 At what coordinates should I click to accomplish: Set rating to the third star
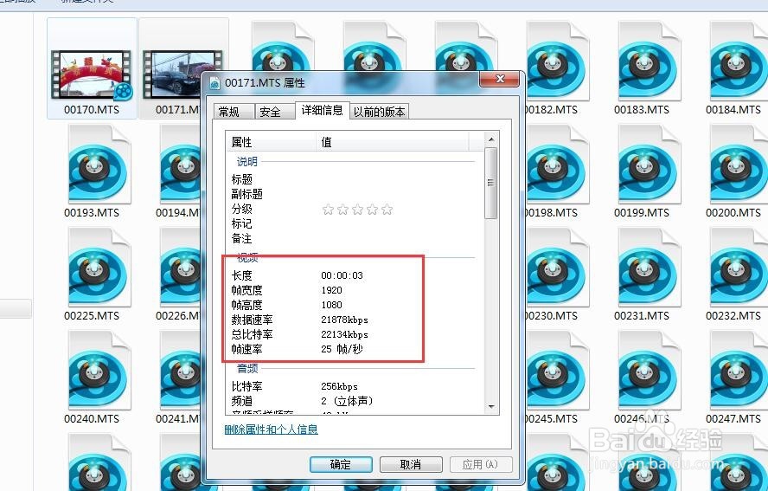coord(357,210)
